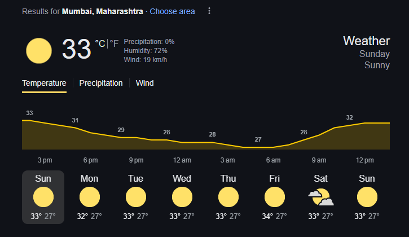Open the three-dot more options menu
Viewport: 409px width, 237px height.
[x=209, y=11]
